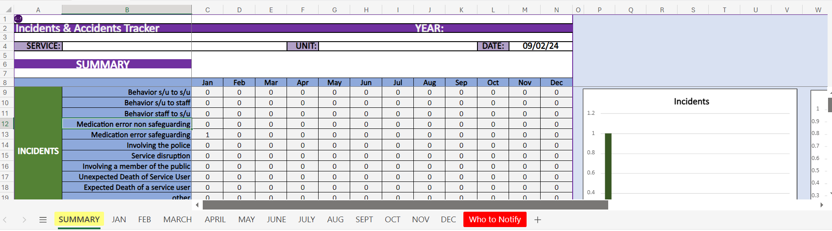Screen dimensions: 832x231
Task: Go to the MARCH sheet tab
Action: [177, 220]
